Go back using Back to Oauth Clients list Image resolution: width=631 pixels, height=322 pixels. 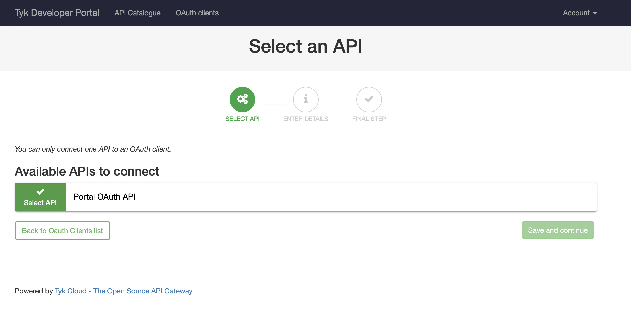[x=63, y=230]
